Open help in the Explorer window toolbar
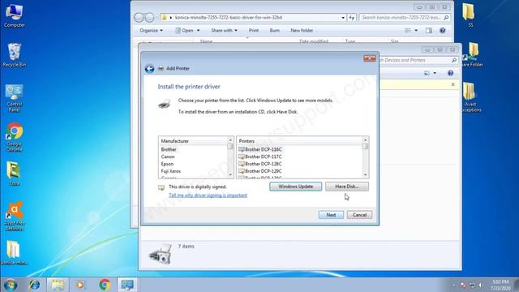Screen dimensions: 519x292 click(x=443, y=31)
